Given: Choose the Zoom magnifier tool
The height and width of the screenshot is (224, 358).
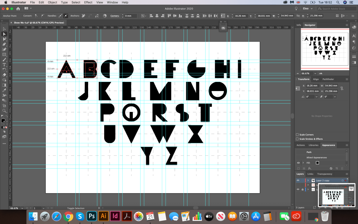Looking at the screenshot, I should [x=4, y=111].
